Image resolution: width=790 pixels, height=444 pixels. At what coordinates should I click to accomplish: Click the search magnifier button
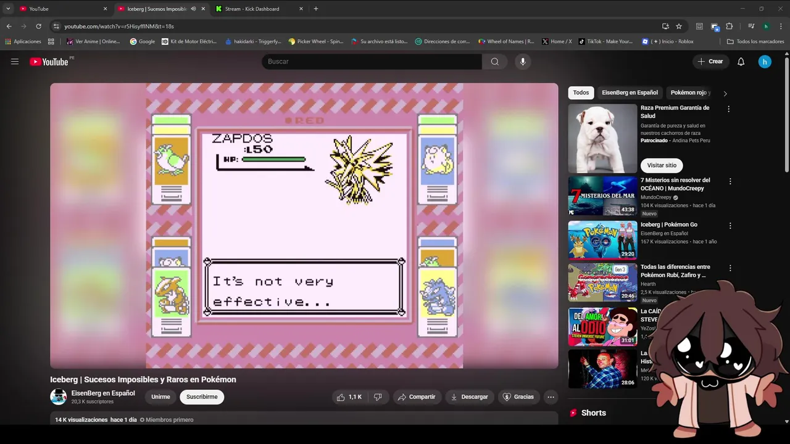[x=494, y=62]
